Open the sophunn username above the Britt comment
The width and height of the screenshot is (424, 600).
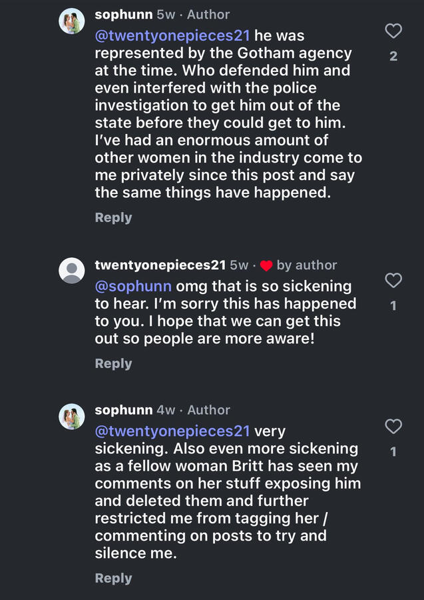[123, 410]
